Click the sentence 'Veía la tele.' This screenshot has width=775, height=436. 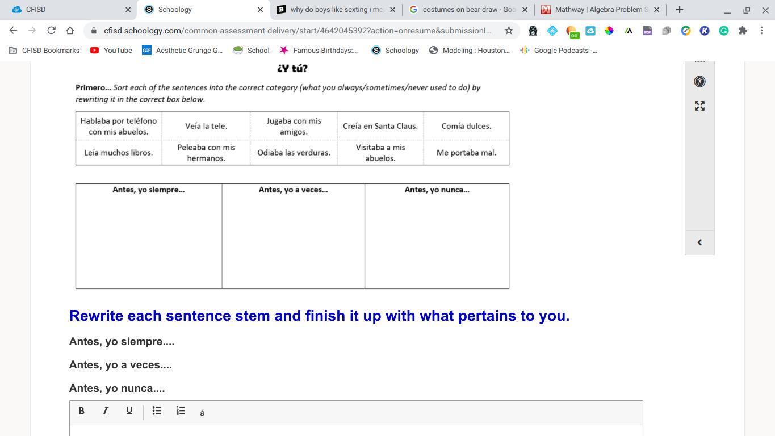point(206,126)
